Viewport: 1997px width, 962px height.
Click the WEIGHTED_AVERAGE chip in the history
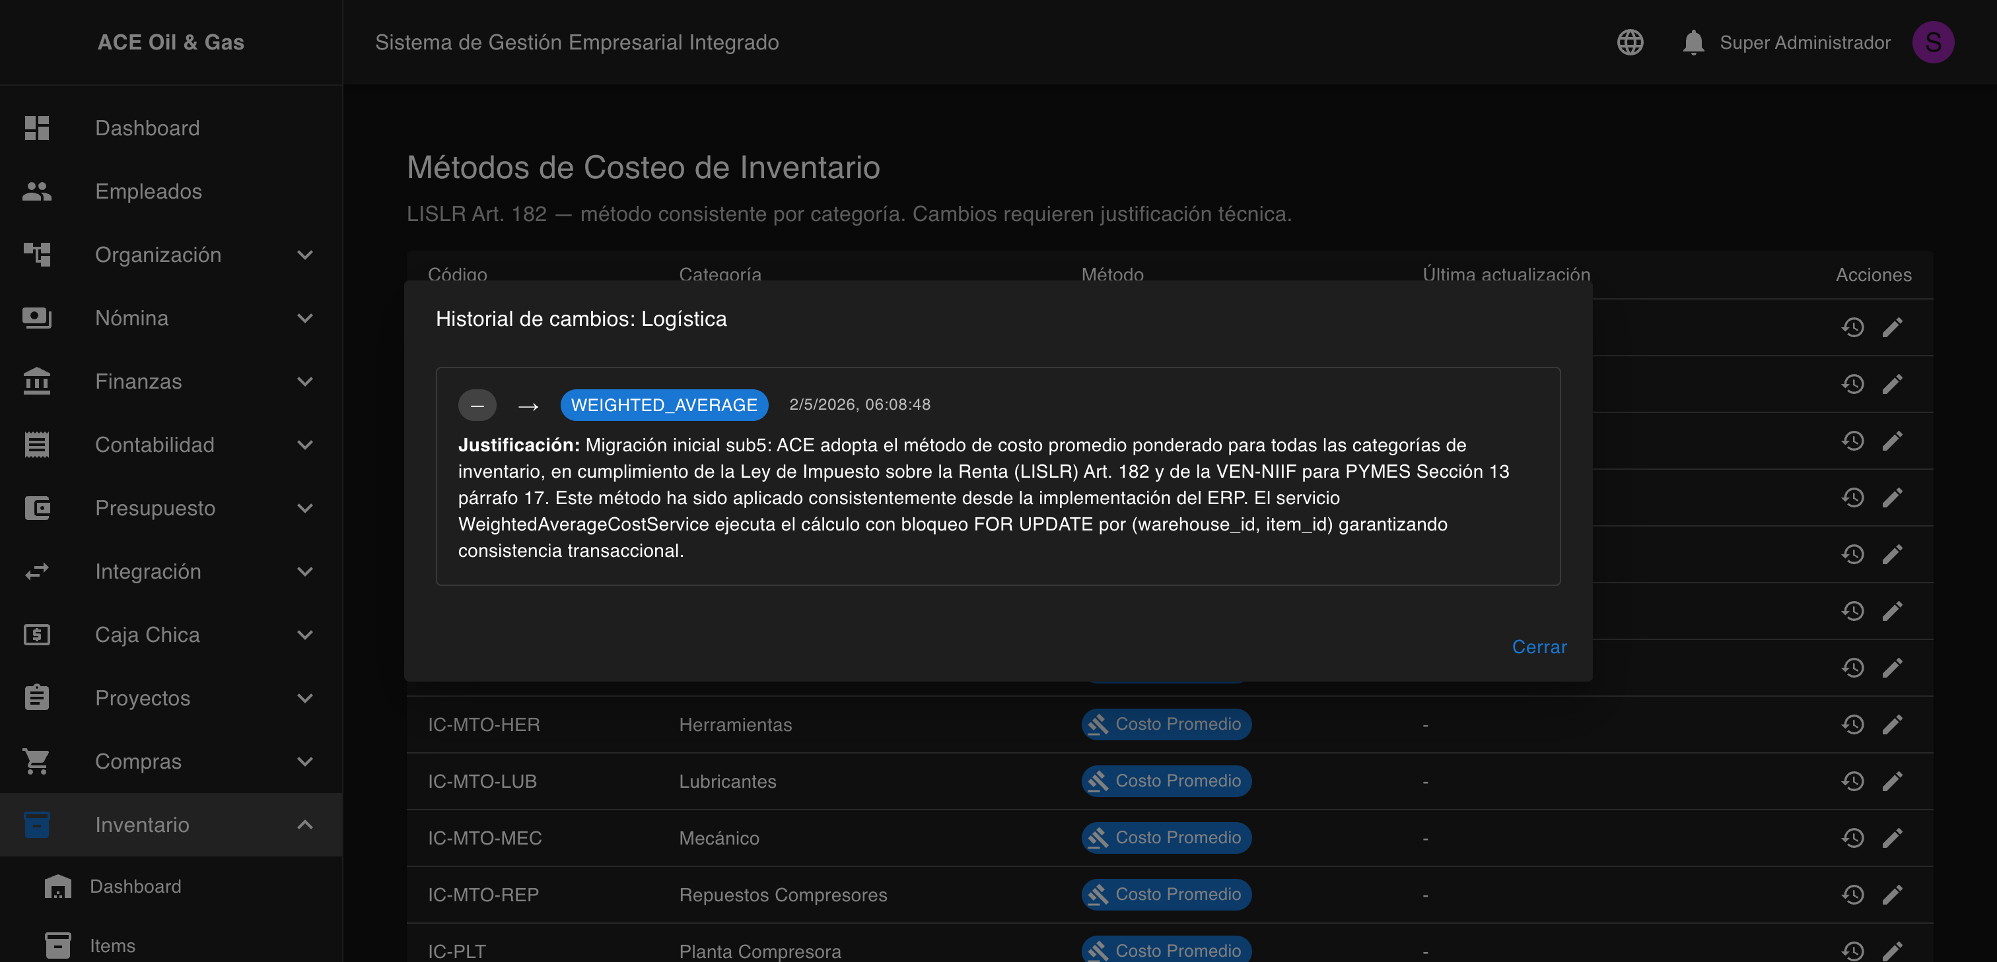coord(664,405)
